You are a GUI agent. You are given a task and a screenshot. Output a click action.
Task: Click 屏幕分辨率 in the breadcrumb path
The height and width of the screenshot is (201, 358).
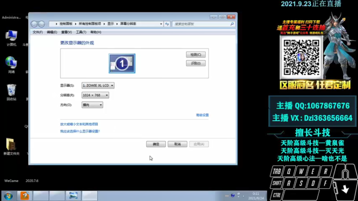point(128,24)
